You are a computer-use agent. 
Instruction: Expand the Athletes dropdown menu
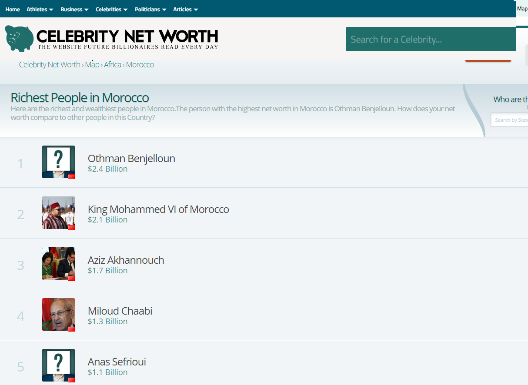pos(40,10)
